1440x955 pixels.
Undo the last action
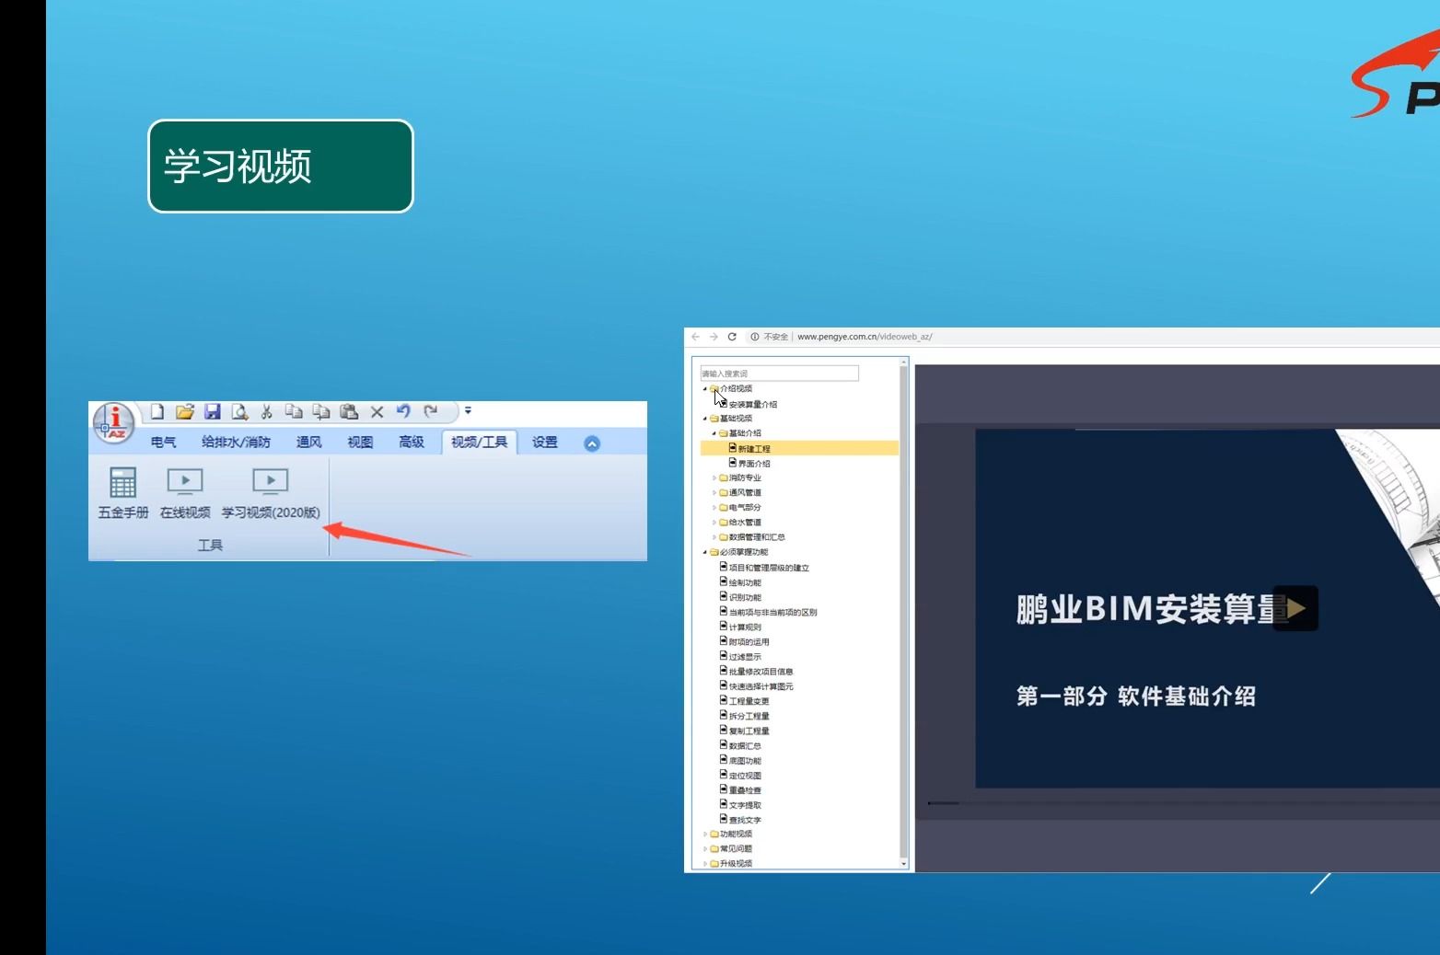click(x=404, y=412)
